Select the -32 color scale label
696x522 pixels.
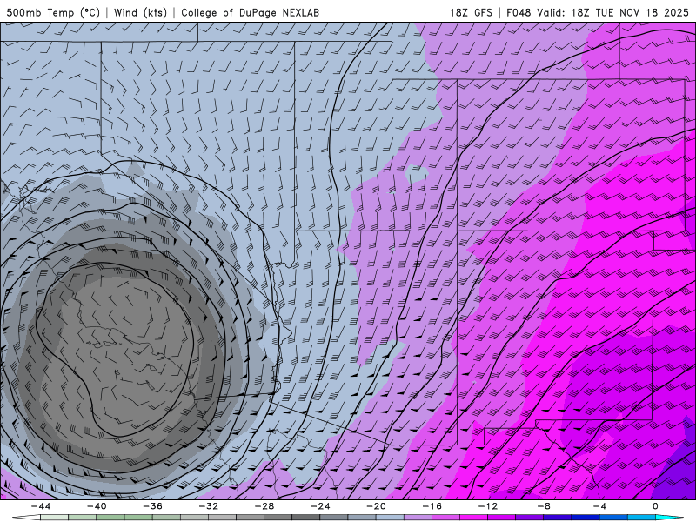click(209, 506)
